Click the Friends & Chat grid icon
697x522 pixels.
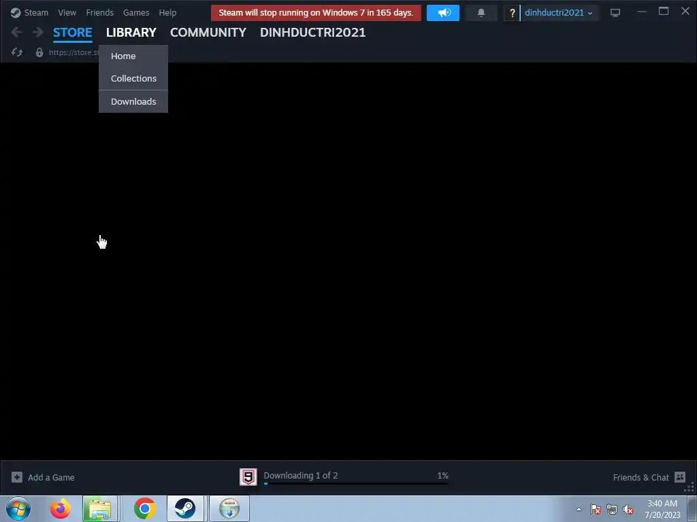click(x=680, y=477)
